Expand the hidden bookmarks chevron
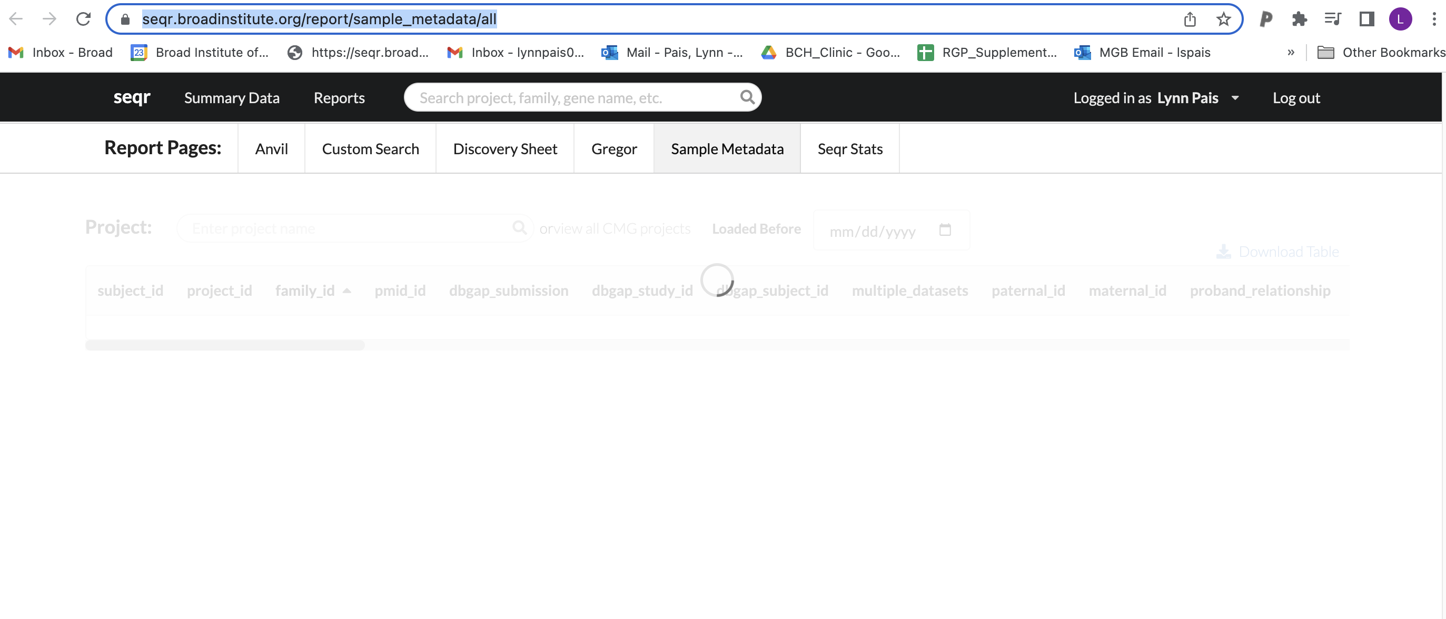This screenshot has width=1446, height=619. (1291, 52)
